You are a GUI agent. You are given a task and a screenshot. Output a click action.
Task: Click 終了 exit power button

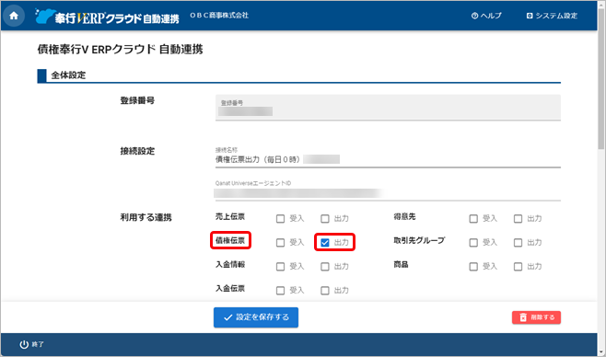click(31, 344)
